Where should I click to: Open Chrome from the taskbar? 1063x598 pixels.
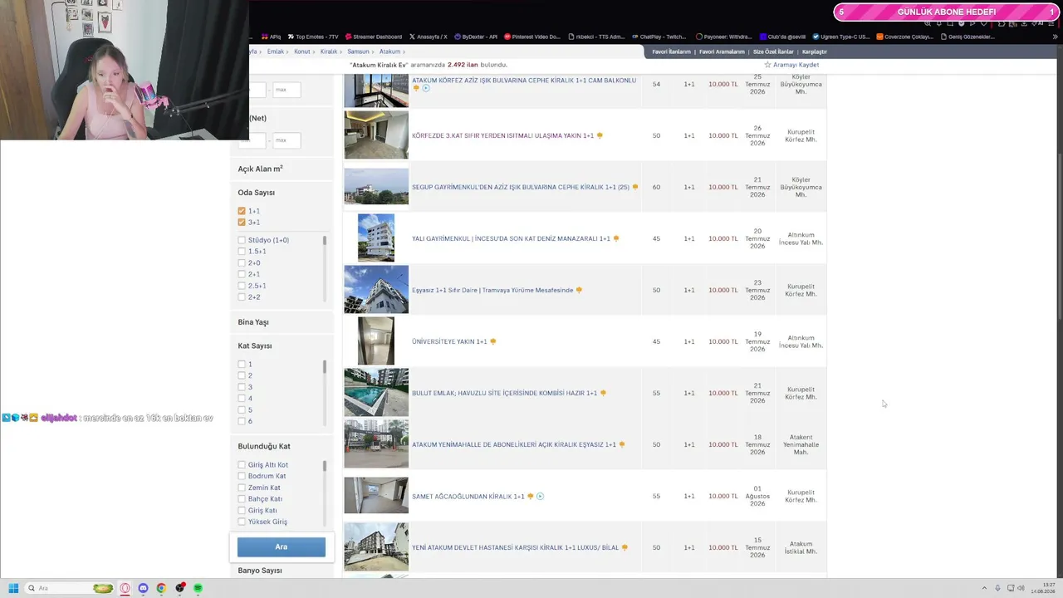(x=161, y=588)
